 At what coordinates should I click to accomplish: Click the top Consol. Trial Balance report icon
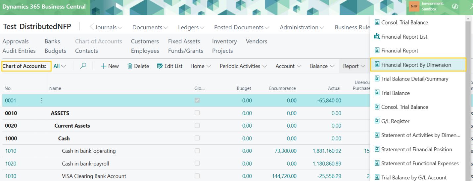point(377,22)
